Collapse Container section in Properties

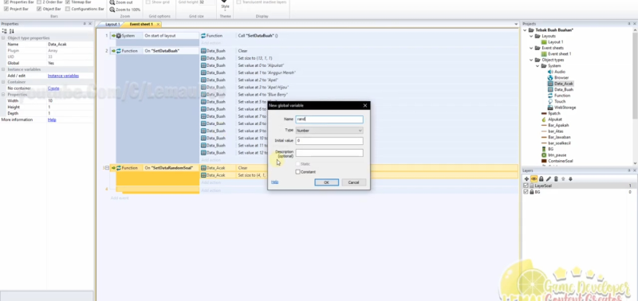[3, 82]
